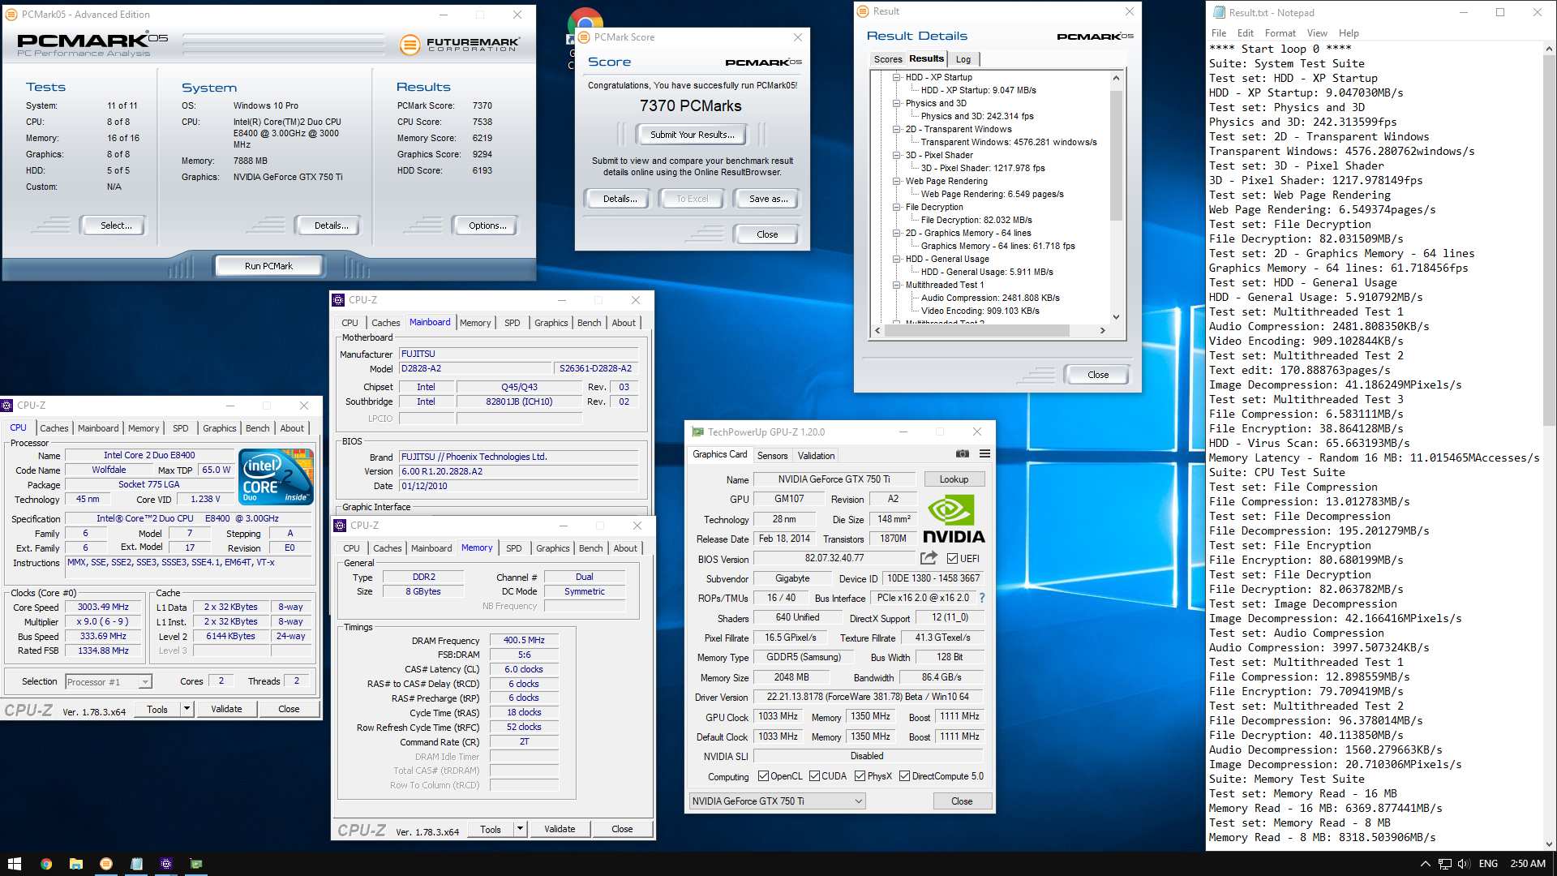Toggle the UEFI checkbox in GPU-Z

coord(952,558)
